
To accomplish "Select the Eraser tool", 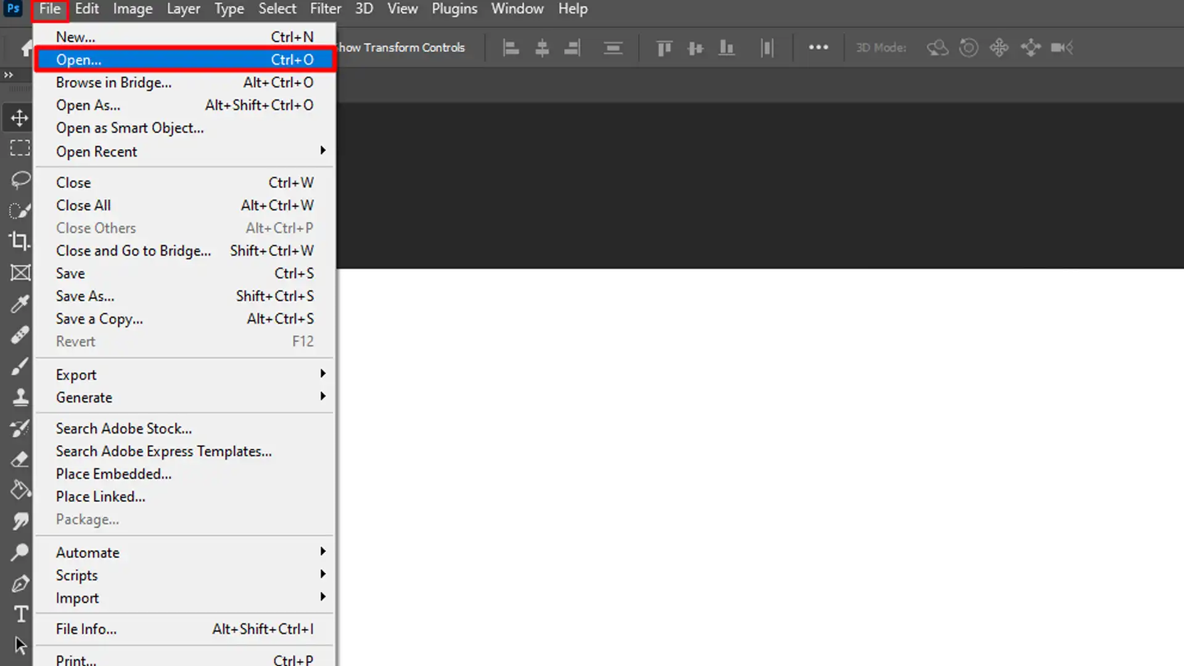I will (20, 459).
